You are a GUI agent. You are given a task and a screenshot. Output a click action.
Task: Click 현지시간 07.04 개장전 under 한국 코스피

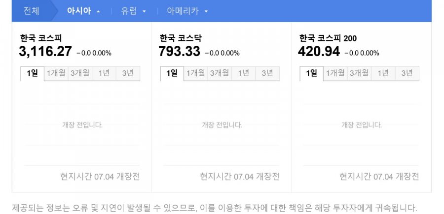coord(100,177)
